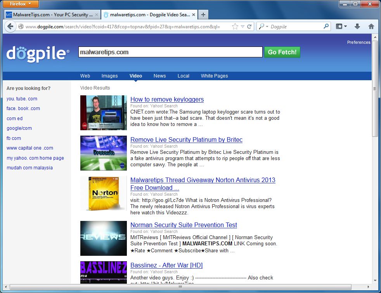
Task: Switch to the Web search tab
Action: coord(85,76)
